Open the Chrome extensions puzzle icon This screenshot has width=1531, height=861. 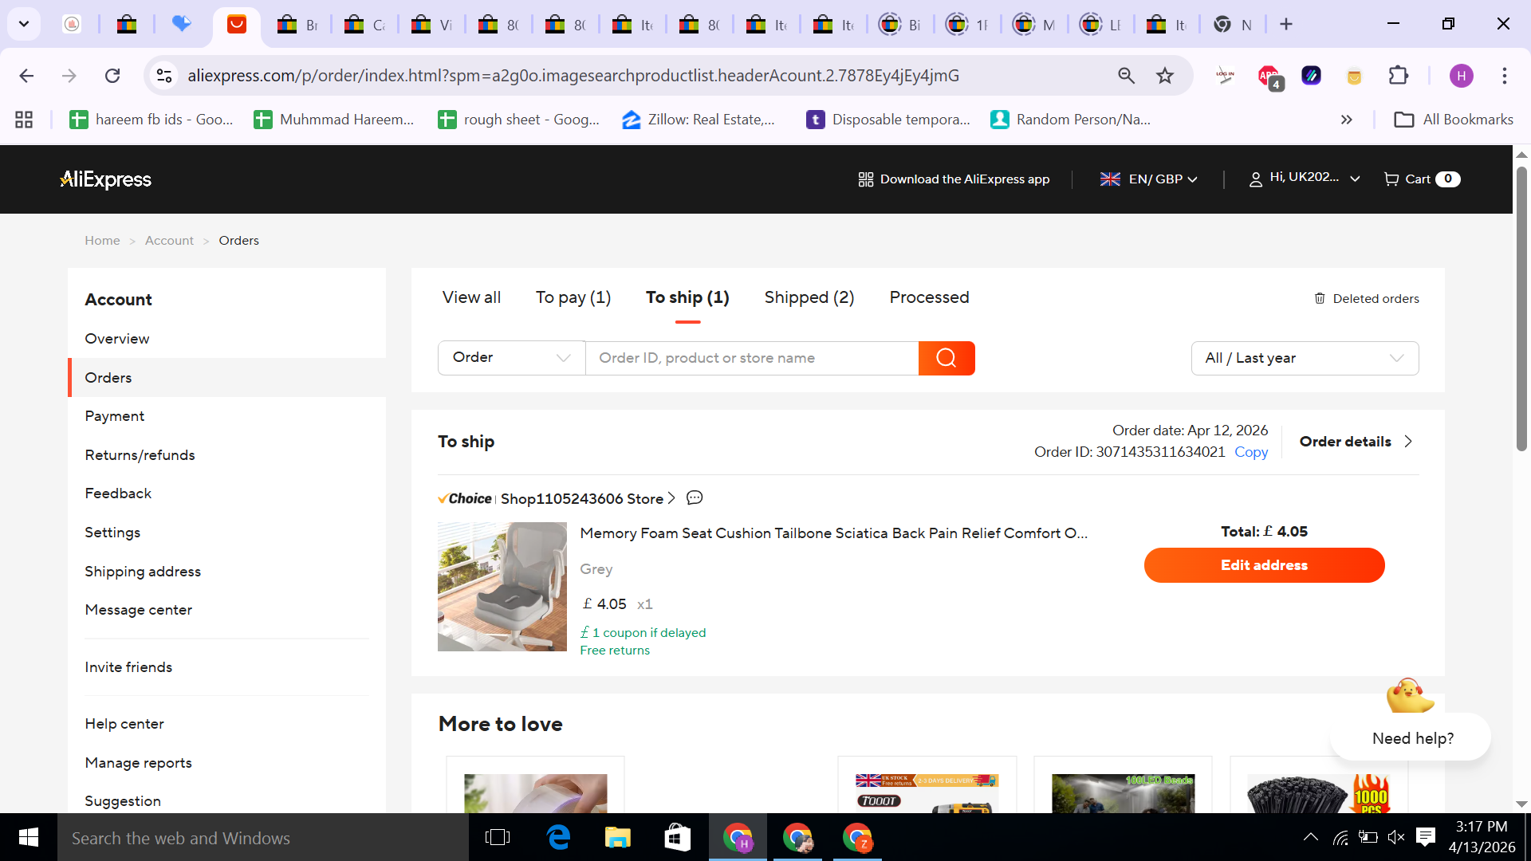[x=1399, y=76]
